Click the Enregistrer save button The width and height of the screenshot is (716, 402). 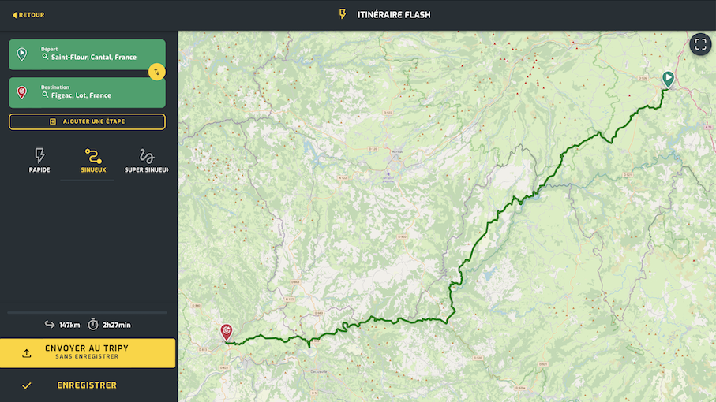tap(87, 385)
